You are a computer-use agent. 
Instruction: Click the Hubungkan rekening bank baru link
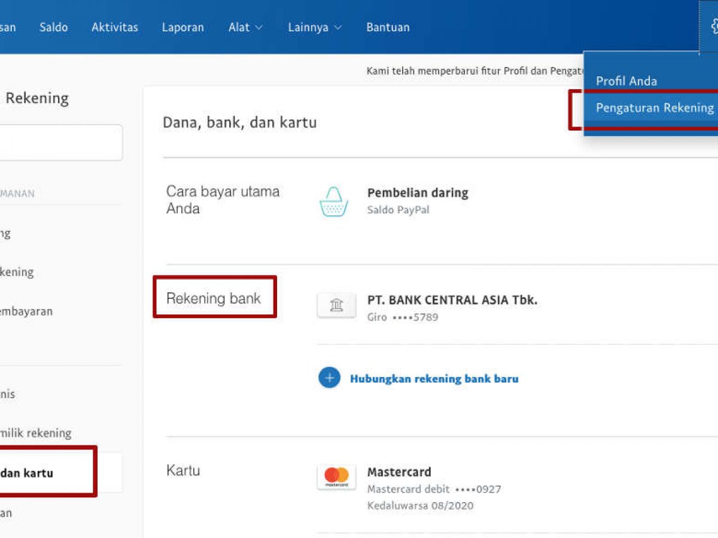(x=434, y=378)
